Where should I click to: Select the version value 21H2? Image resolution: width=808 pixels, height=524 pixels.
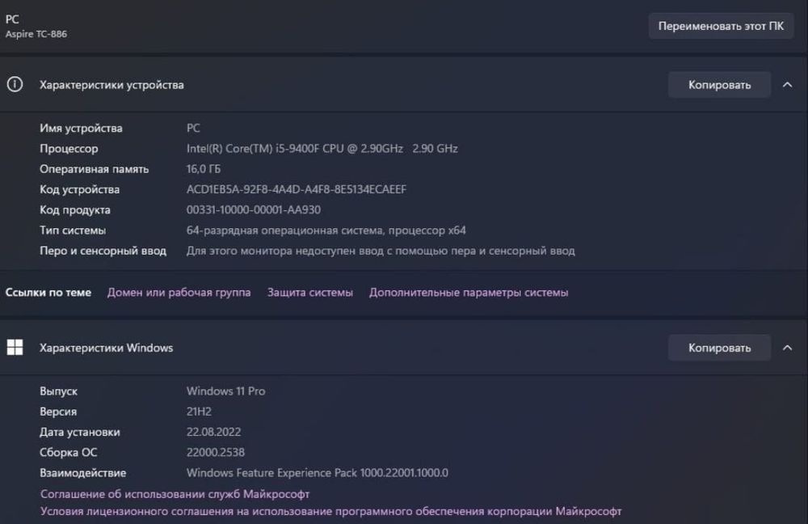[x=199, y=412]
